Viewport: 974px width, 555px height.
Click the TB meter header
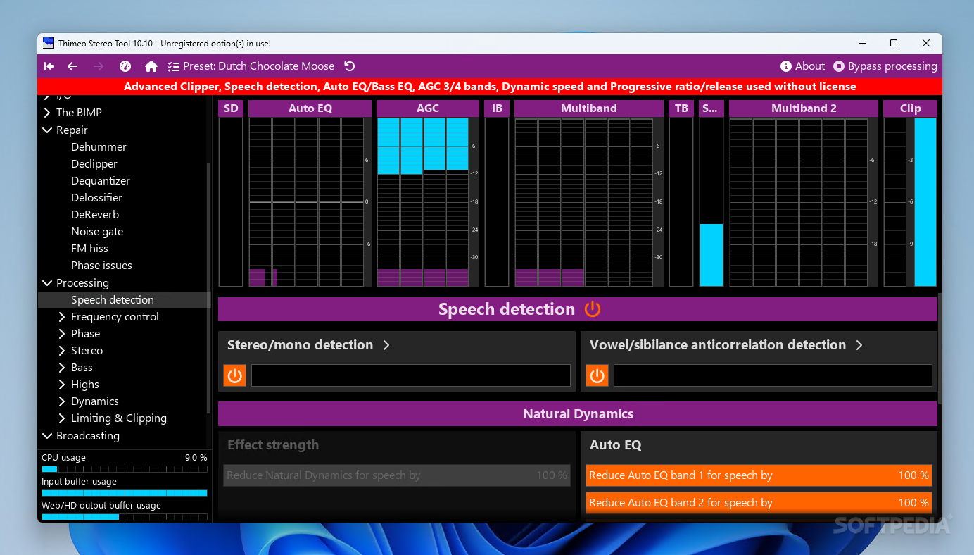tap(681, 108)
